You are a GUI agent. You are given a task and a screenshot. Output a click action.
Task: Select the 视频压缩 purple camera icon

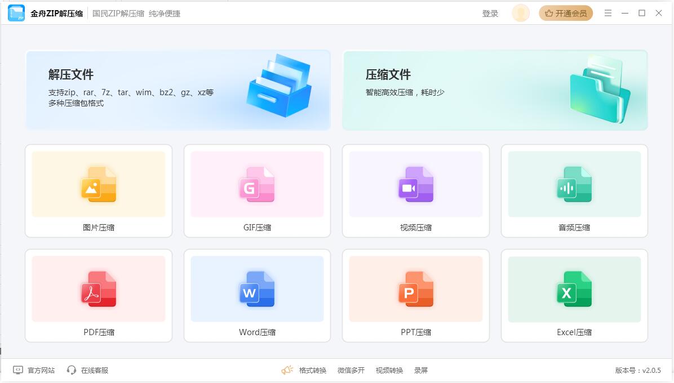coord(416,184)
